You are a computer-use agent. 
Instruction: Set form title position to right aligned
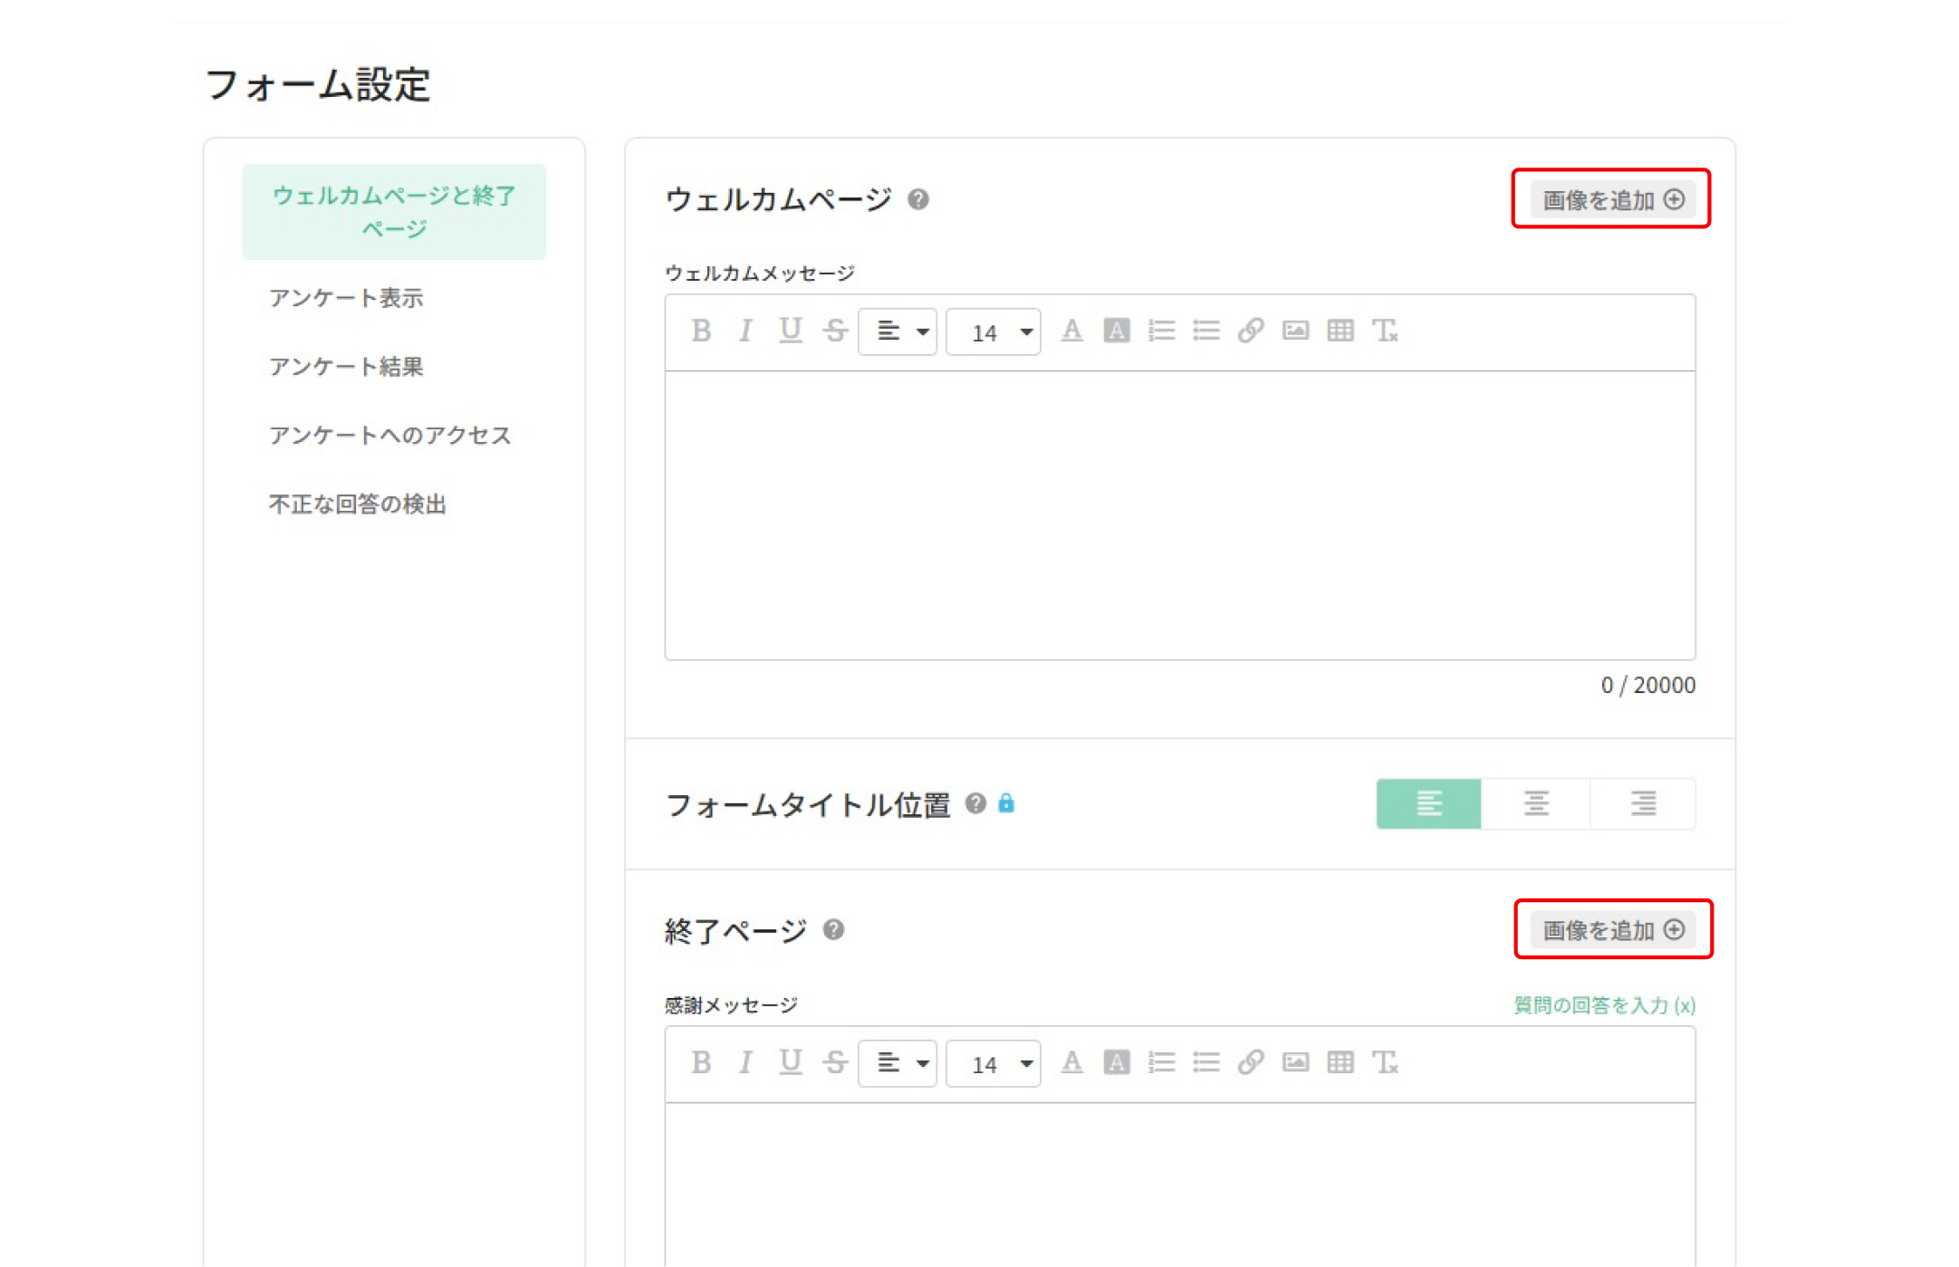point(1643,804)
